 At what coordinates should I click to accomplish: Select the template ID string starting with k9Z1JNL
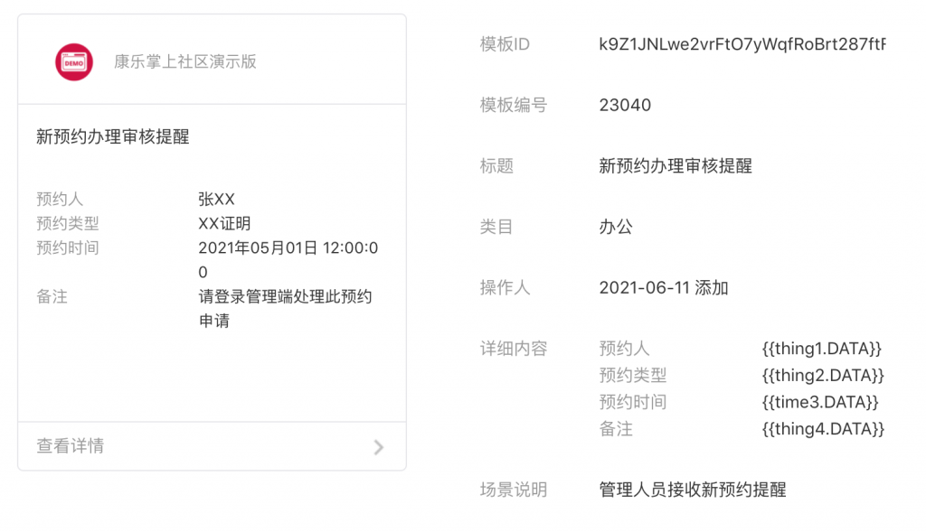pyautogui.click(x=742, y=44)
